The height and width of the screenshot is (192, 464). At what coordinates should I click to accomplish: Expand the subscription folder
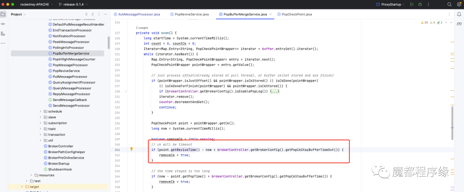(x=40, y=123)
